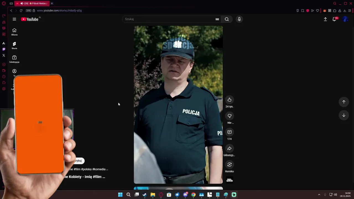Open Shorts from the sidebar
The image size is (354, 199).
pyautogui.click(x=14, y=45)
